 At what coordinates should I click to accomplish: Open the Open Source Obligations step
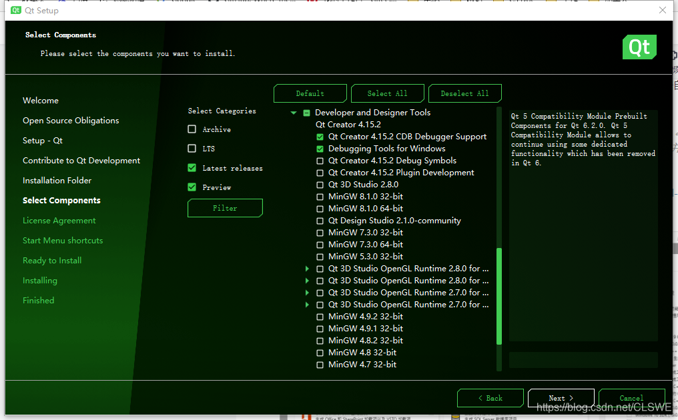71,121
